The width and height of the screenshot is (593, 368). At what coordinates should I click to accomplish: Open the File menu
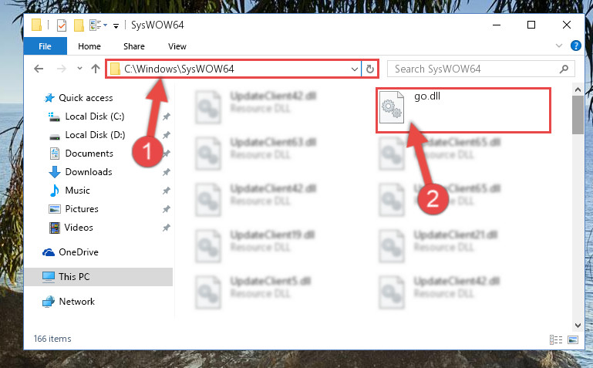coord(45,46)
